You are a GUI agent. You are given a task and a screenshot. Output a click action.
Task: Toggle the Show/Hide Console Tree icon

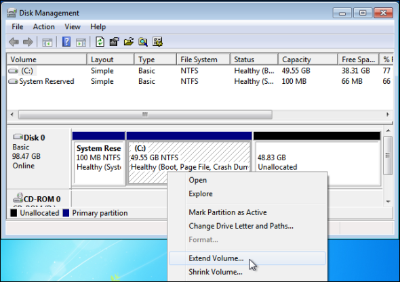point(47,42)
